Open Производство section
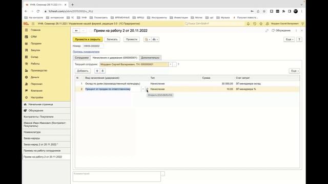Screen dimensions: 328x184 tap(39, 71)
